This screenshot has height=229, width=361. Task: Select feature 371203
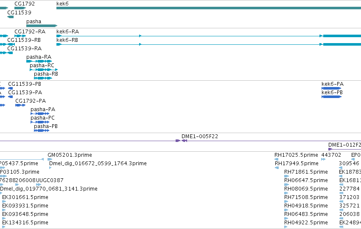coord(341,202)
